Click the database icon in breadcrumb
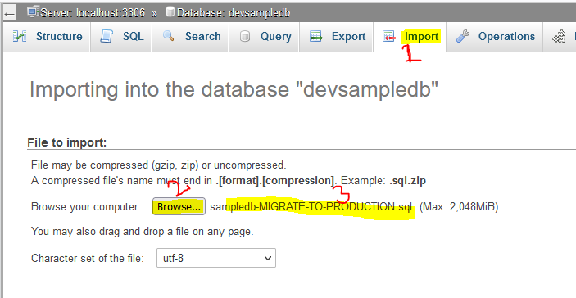576x298 pixels. click(x=170, y=11)
